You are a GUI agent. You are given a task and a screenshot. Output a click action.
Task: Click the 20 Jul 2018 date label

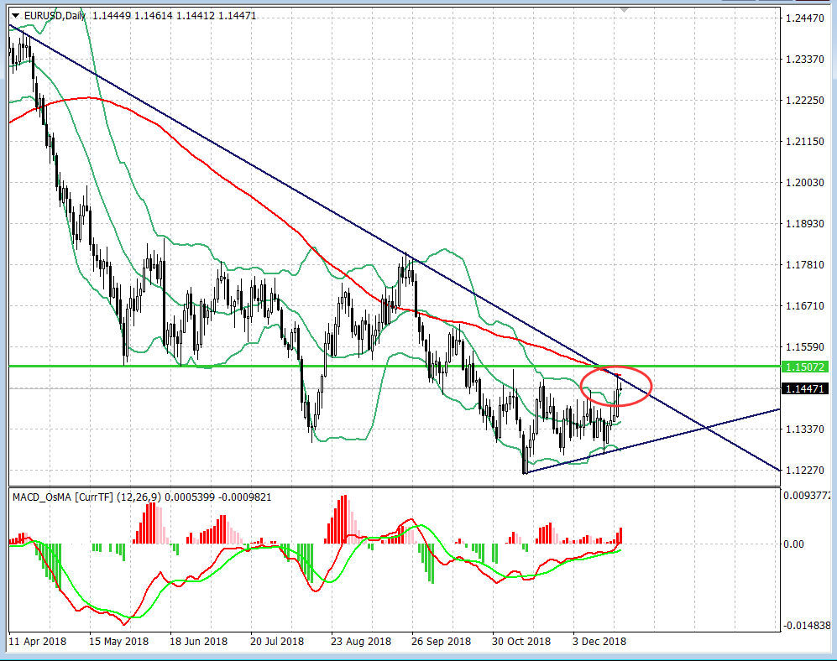point(277,641)
